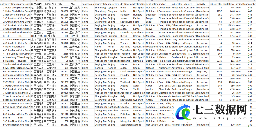Viewport: 256px width, 127px height.
Task: Click the 'activity' header cell
Action: pos(203,4)
